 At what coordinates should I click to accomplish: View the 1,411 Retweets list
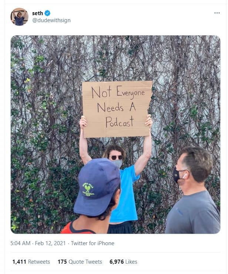point(31,262)
